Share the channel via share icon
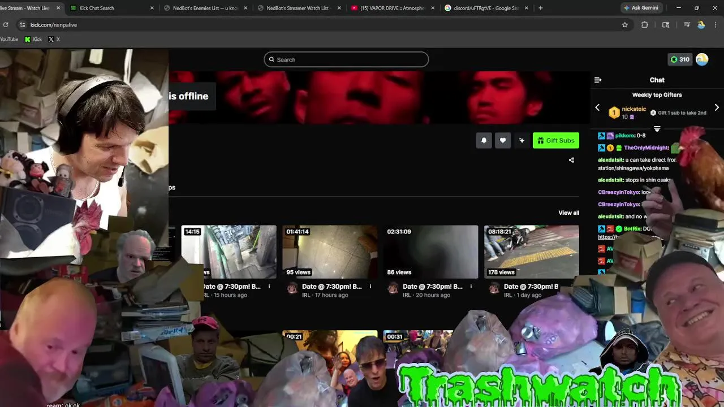 [x=571, y=160]
